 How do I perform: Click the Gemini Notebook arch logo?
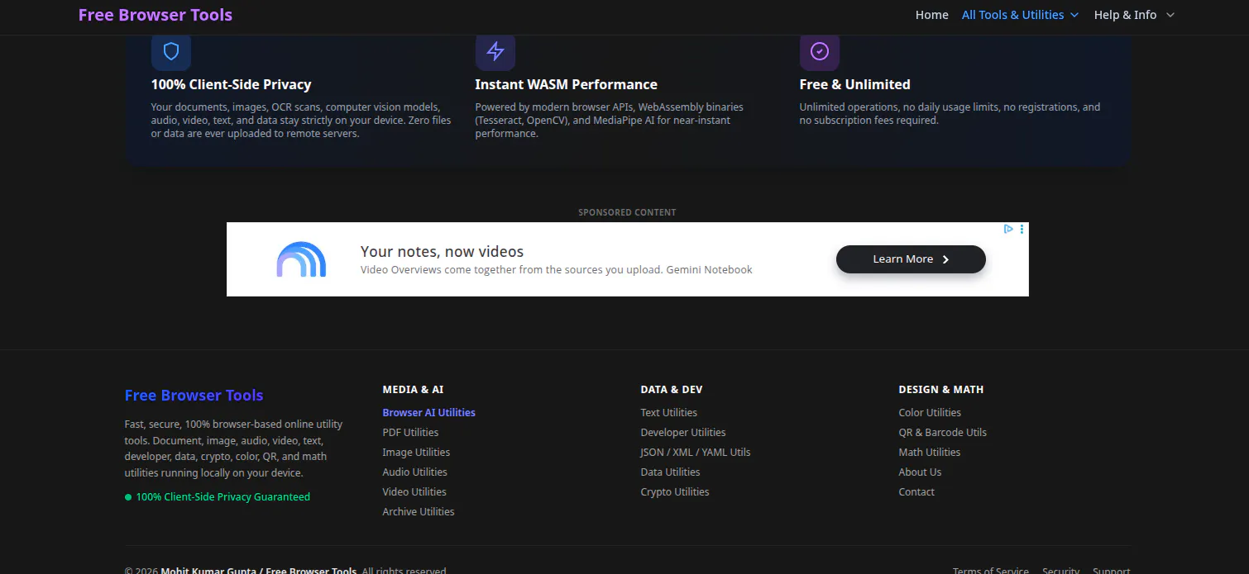coord(301,259)
